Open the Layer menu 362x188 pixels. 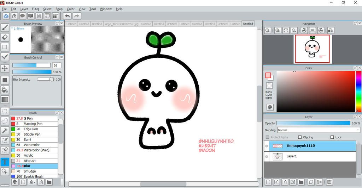click(x=24, y=9)
